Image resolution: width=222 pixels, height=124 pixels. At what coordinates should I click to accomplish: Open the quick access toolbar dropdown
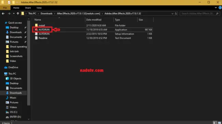coord(17,2)
